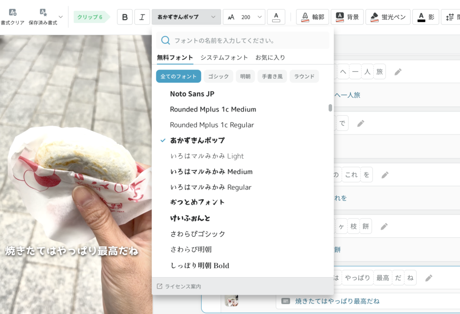Open the font size 200 dropdown
This screenshot has height=314, width=460.
[x=245, y=16]
